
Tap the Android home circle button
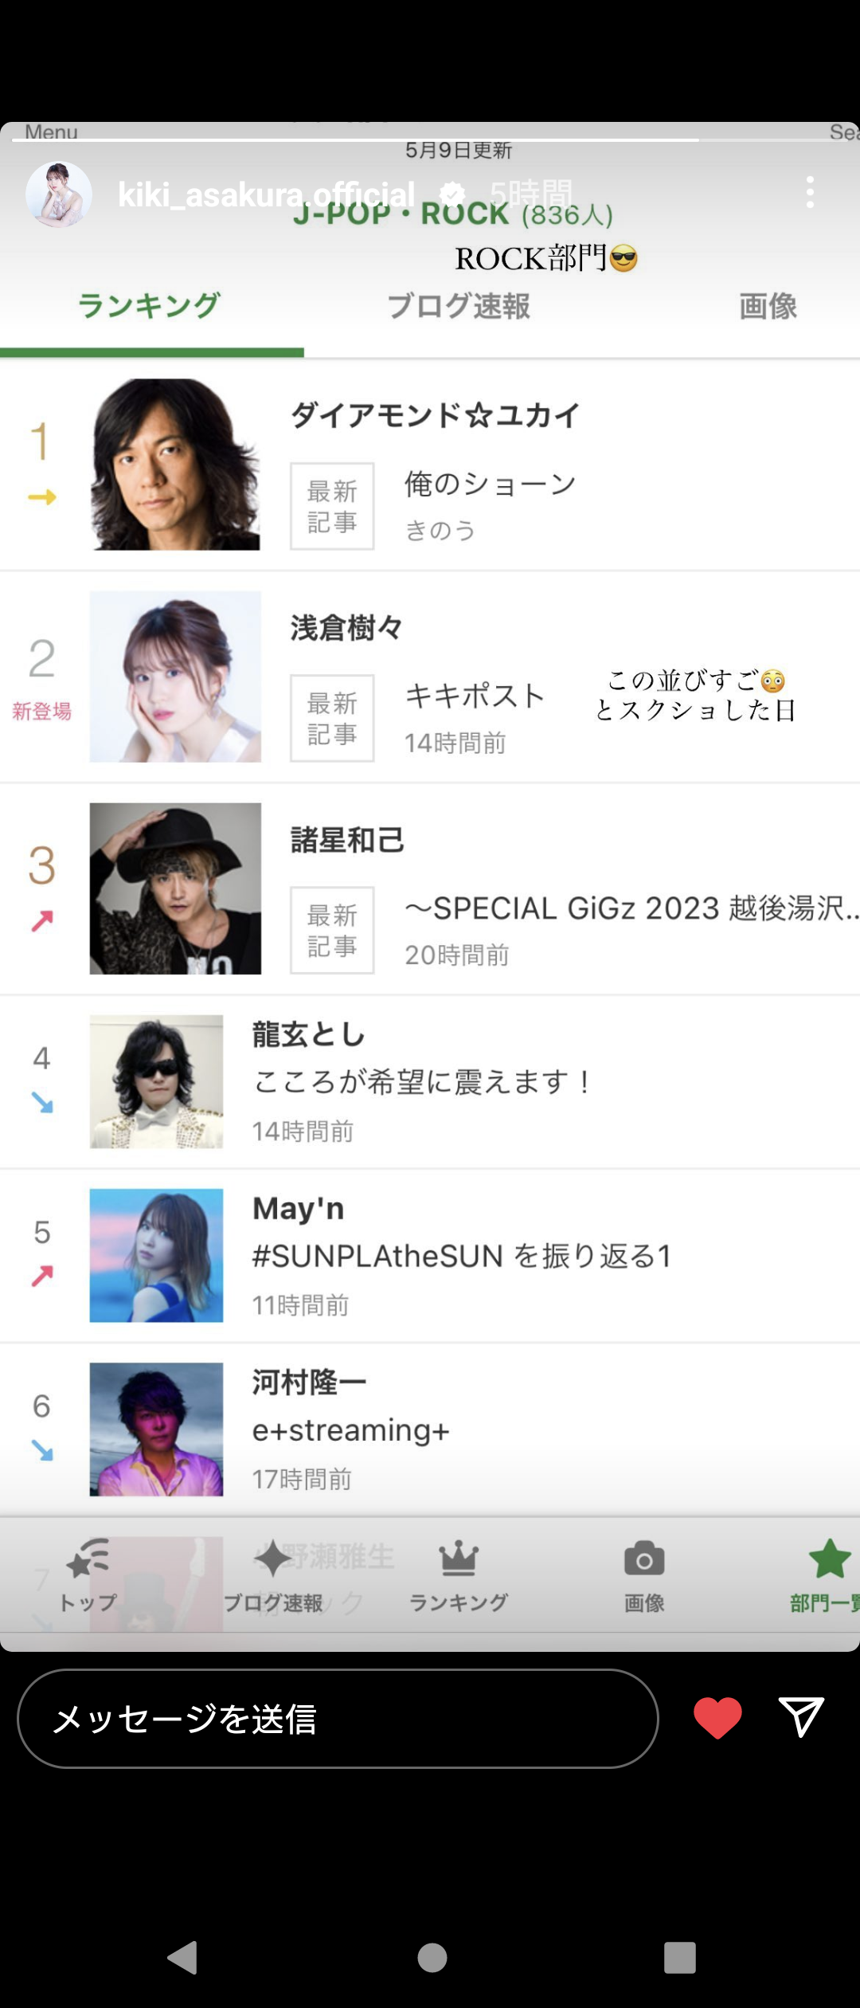[x=432, y=1958]
